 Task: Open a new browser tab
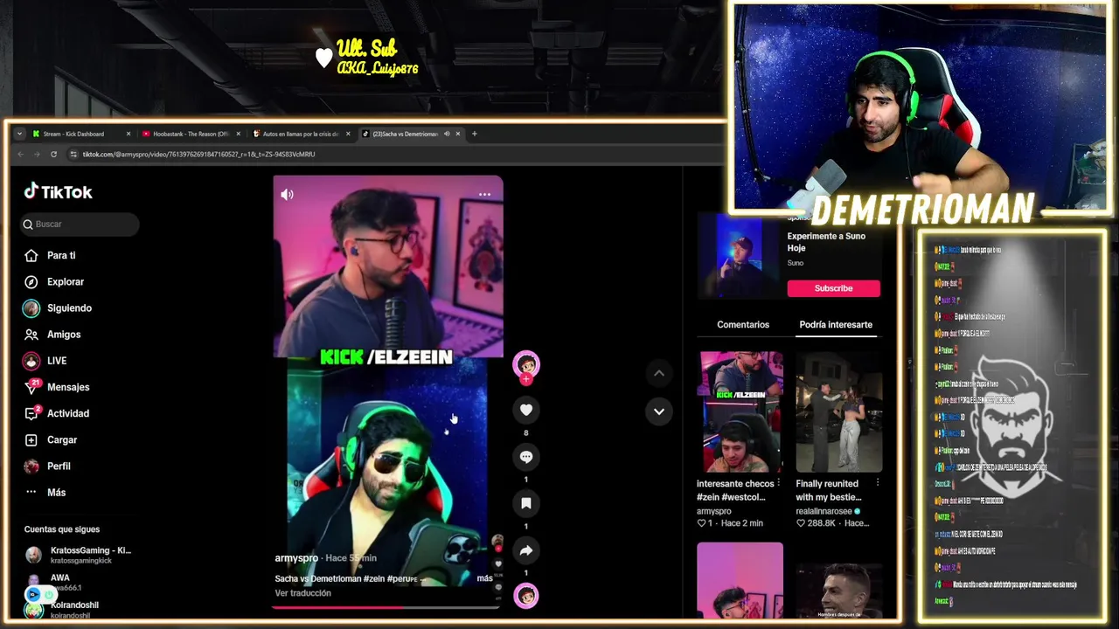[x=474, y=134]
